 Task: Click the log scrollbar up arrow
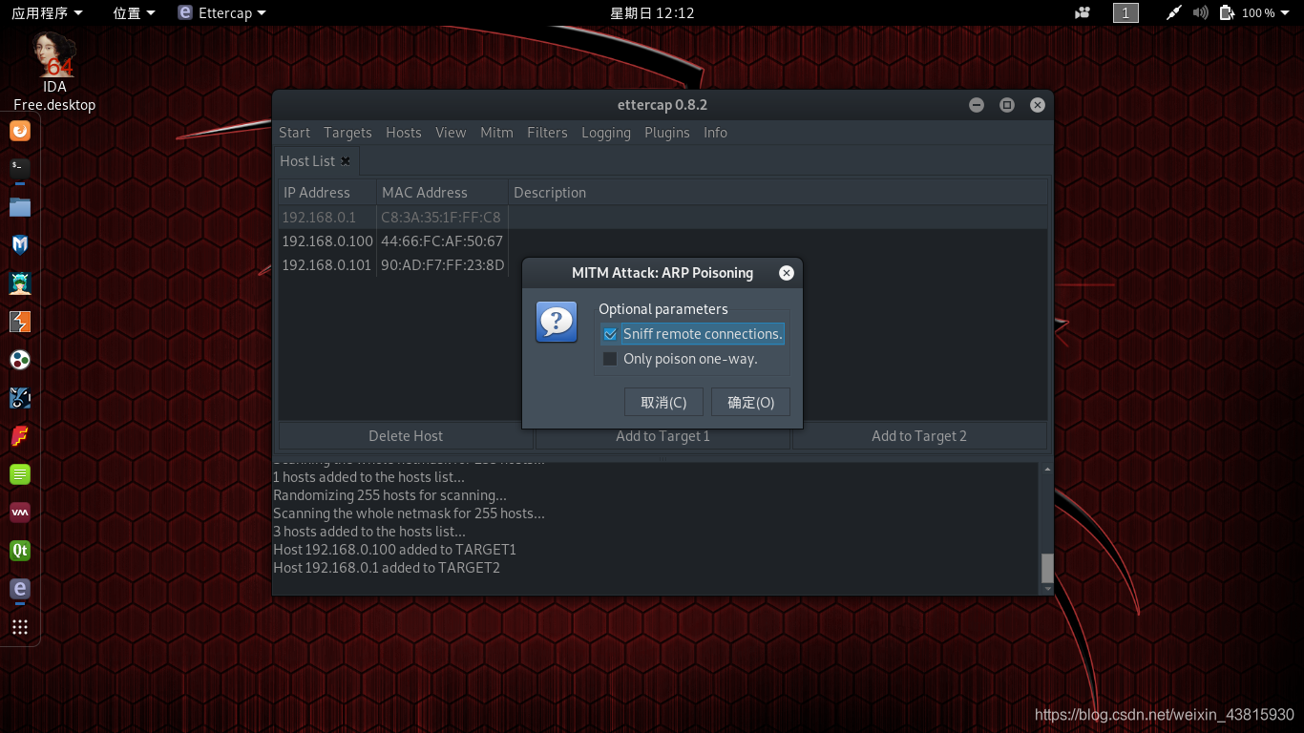(1047, 469)
